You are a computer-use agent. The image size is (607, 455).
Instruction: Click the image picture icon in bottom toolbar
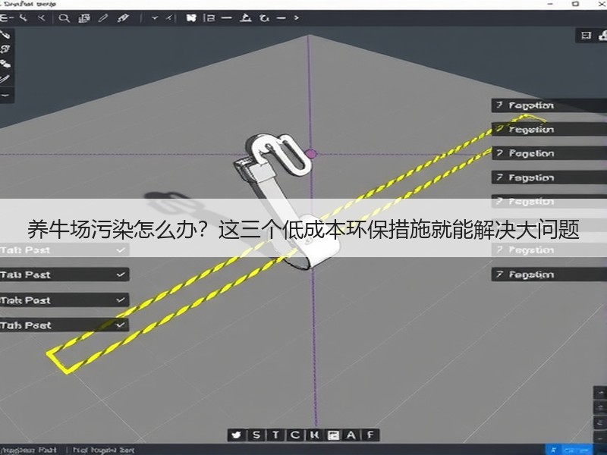pos(333,435)
